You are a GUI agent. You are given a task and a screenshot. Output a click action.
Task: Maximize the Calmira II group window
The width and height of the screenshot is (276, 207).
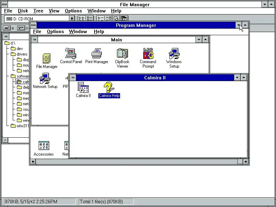(x=244, y=77)
